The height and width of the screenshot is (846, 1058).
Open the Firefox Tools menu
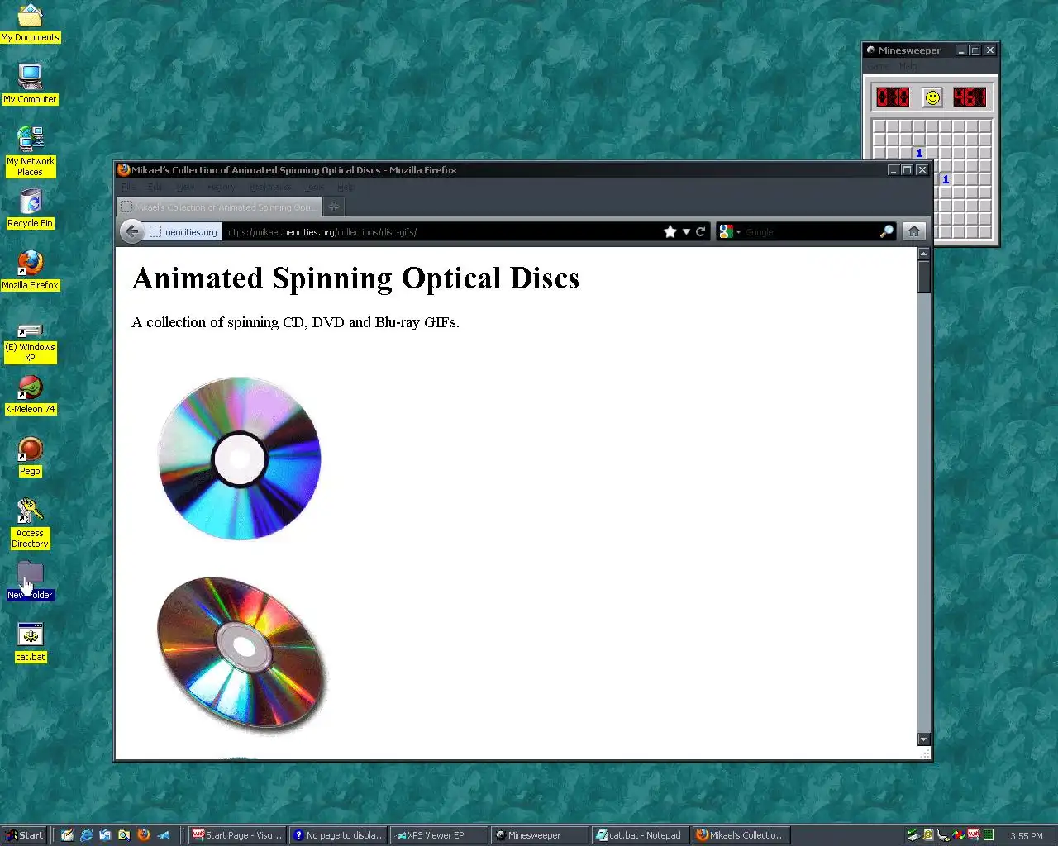tap(314, 188)
